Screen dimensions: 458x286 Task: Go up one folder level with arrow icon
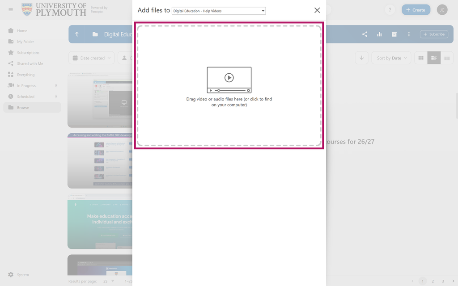click(77, 34)
